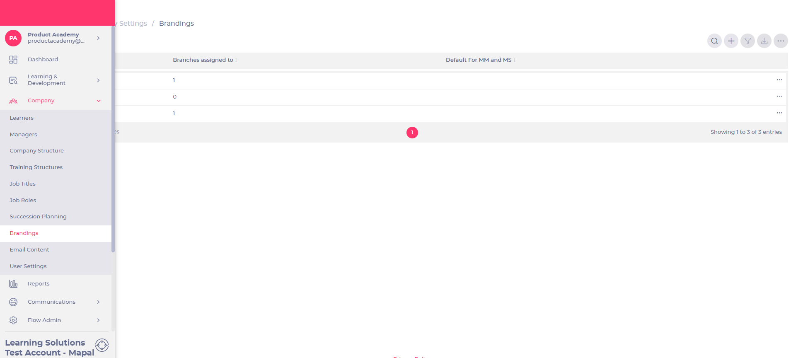
Task: Open row actions for third branding row
Action: pos(779,113)
